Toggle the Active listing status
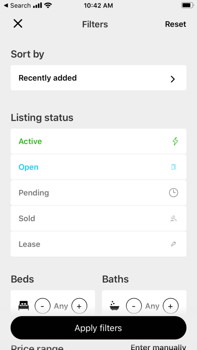The height and width of the screenshot is (350, 197). tap(30, 141)
